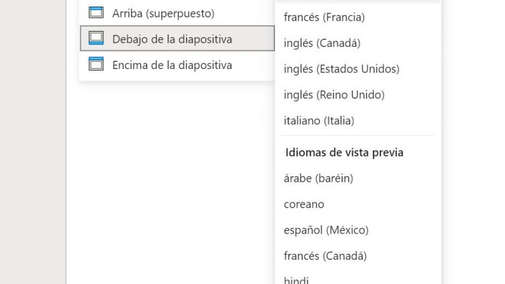Choose inglés (Canadá) from list
Viewport: 505px width, 284px height.
(x=358, y=43)
